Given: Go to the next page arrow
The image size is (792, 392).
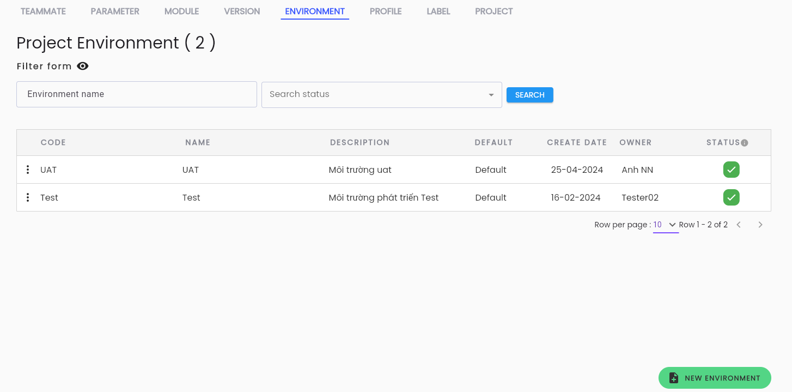Looking at the screenshot, I should 760,225.
